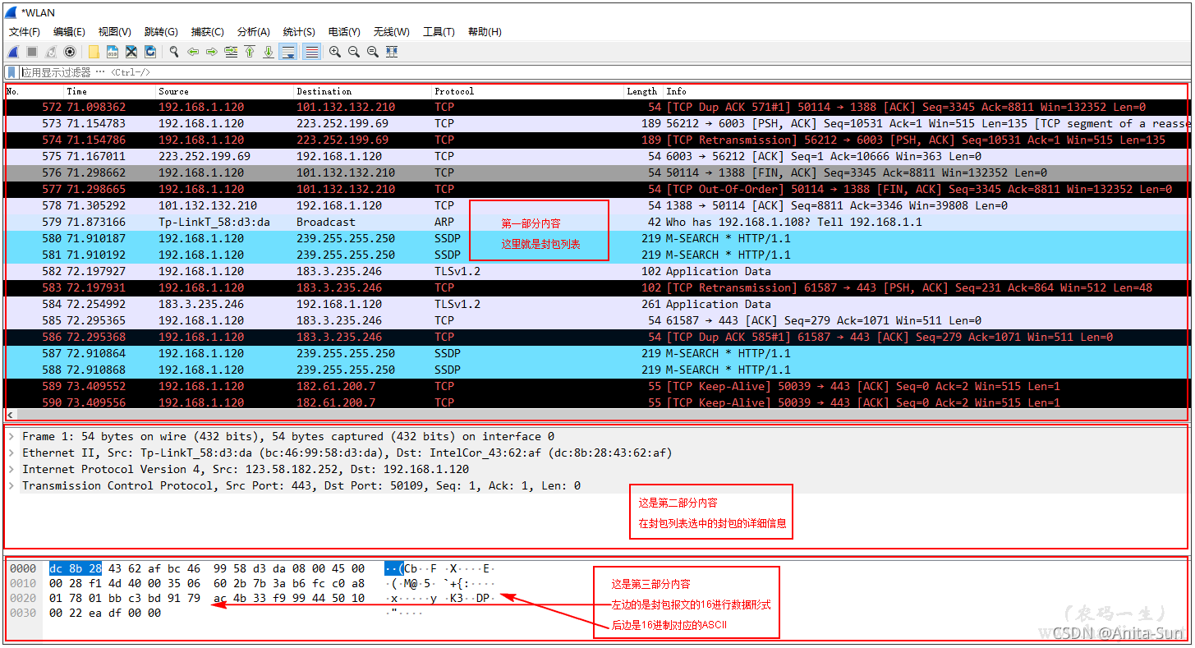1195x648 pixels.
Task: Select packet 572 Dup ACK row
Action: [x=595, y=107]
